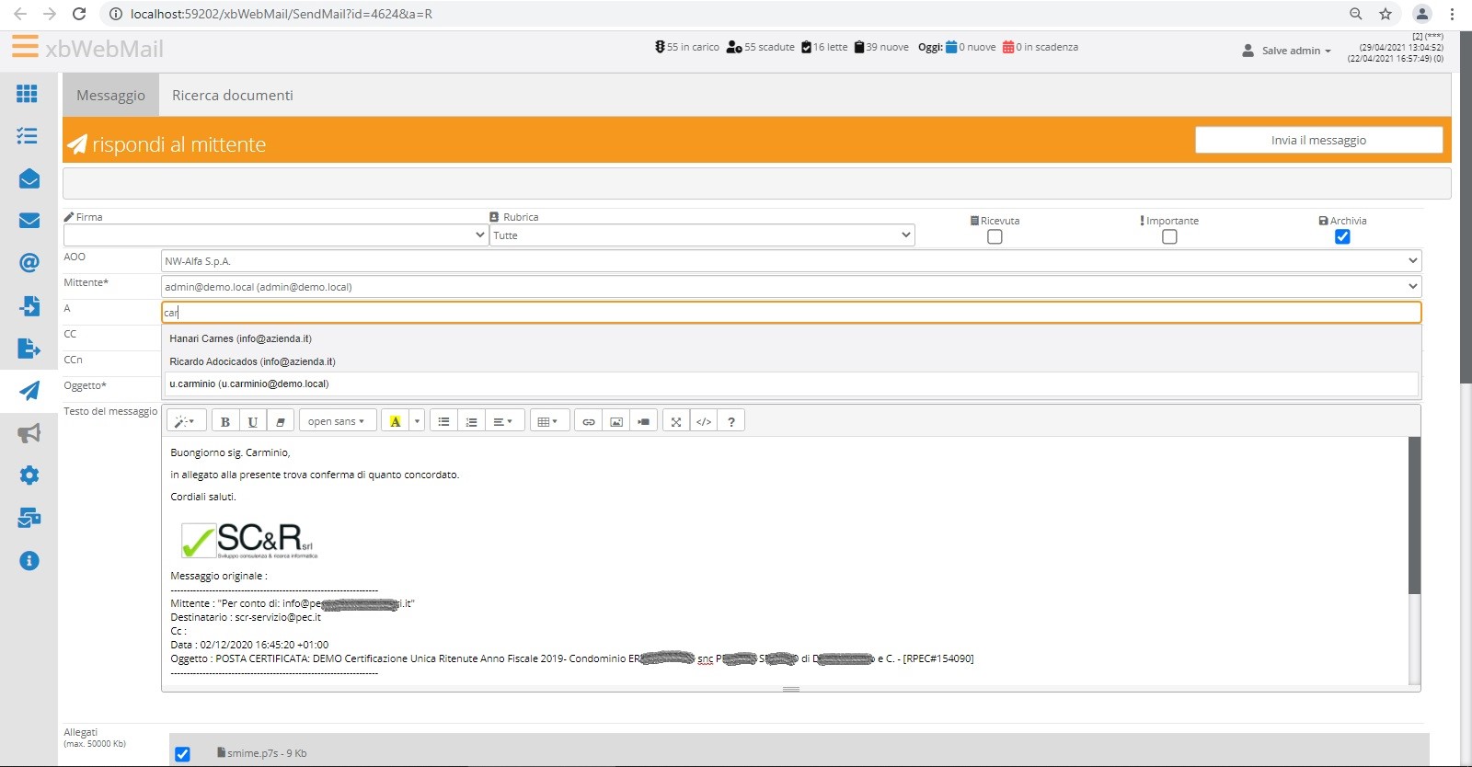Viewport: 1472px width, 767px height.
Task: Uncheck the Archivia checkbox
Action: coord(1342,236)
